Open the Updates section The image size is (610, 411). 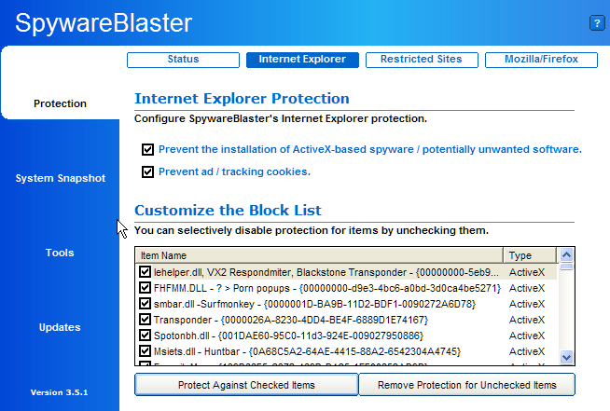60,327
